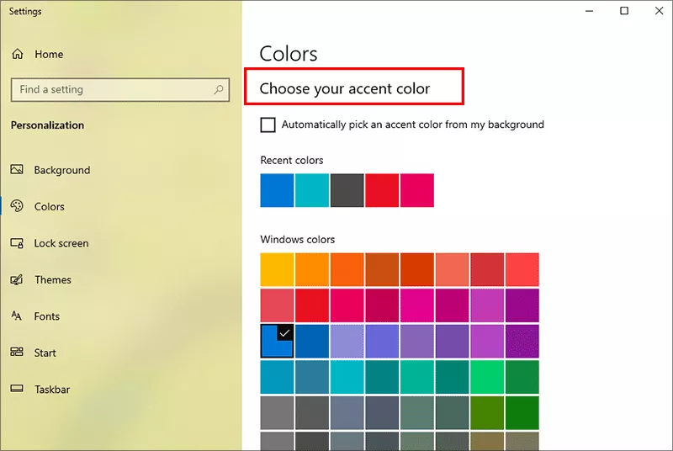673x451 pixels.
Task: Choose yellow gold in Windows colors
Action: 277,269
